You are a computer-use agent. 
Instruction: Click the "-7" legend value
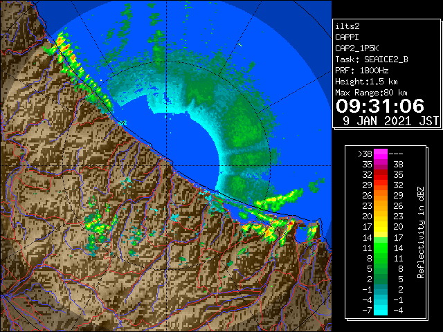367,311
